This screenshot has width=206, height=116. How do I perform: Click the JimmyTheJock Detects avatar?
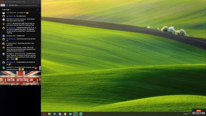(4, 48)
